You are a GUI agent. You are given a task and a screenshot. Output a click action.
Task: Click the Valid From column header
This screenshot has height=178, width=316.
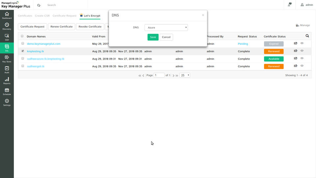[99, 37]
